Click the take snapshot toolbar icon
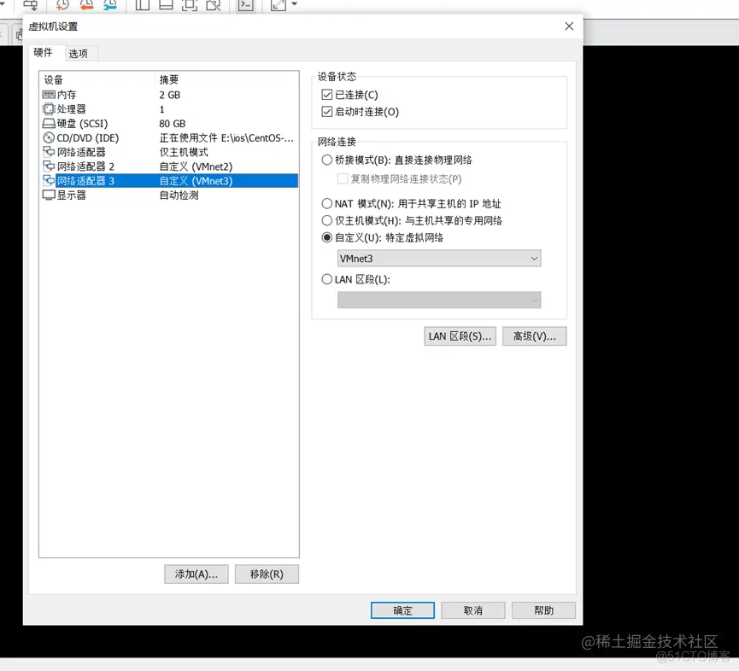739x671 pixels. click(x=61, y=6)
